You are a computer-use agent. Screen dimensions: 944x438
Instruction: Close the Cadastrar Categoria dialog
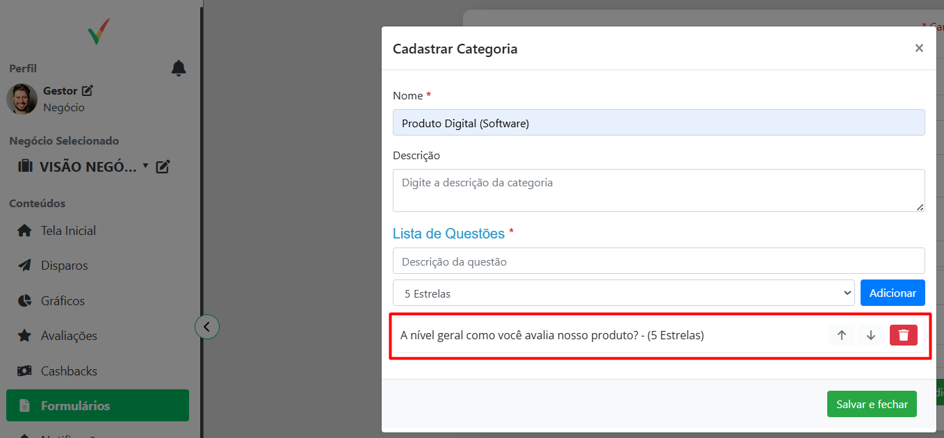(x=919, y=48)
